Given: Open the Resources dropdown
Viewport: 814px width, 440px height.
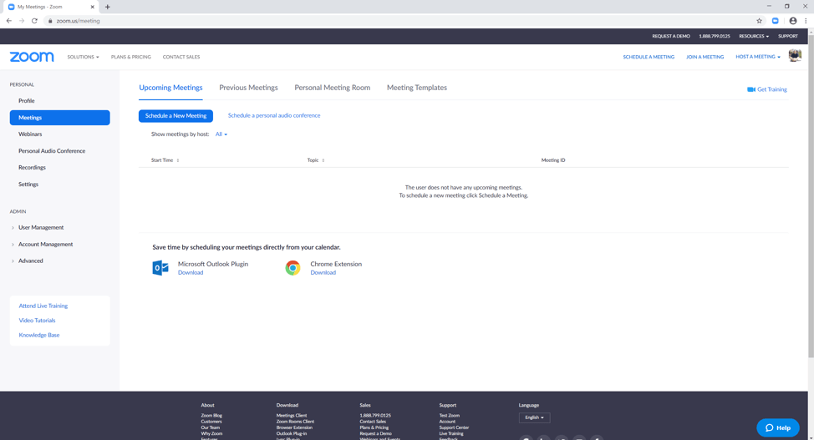Looking at the screenshot, I should tap(754, 37).
